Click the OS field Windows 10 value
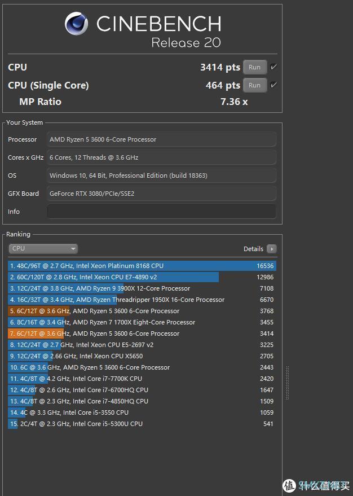353x496 pixels. coord(161,175)
